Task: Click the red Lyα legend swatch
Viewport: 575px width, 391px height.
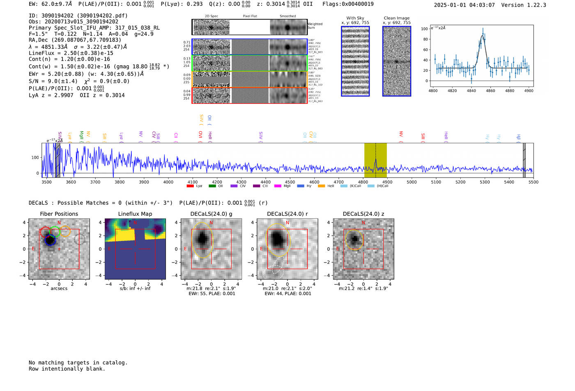Action: tap(190, 186)
